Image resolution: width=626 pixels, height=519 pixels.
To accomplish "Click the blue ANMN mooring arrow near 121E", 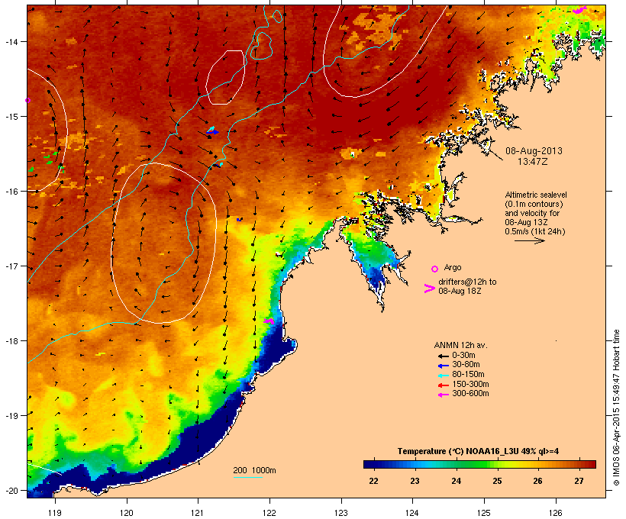I will 212,132.
